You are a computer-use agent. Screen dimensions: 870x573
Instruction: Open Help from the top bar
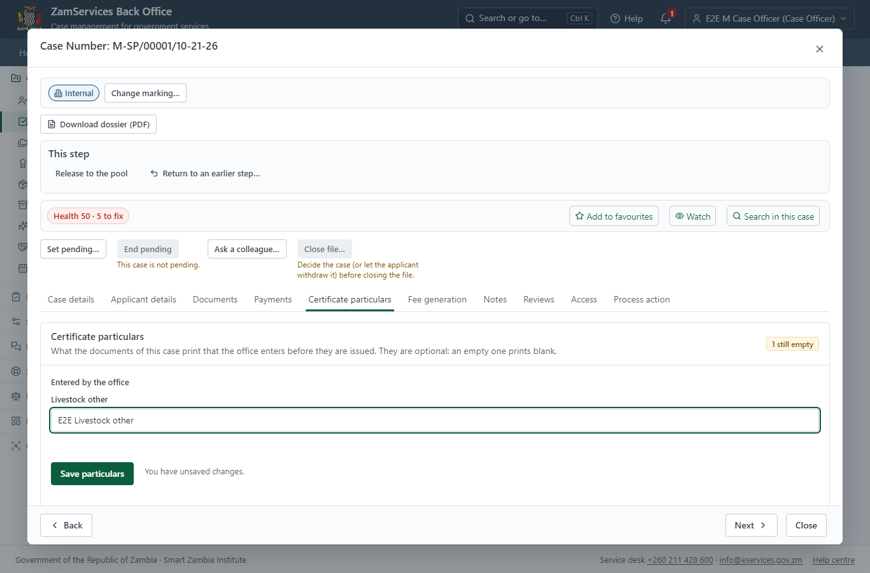coord(627,18)
